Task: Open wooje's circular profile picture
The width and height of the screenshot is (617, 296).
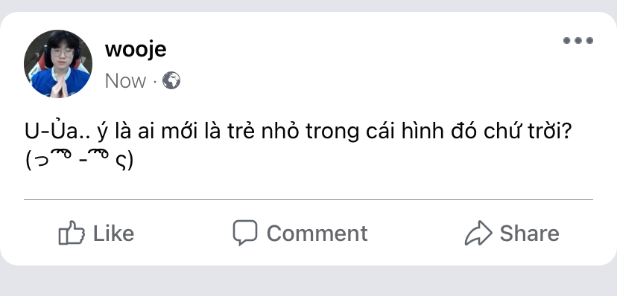Action: click(58, 64)
